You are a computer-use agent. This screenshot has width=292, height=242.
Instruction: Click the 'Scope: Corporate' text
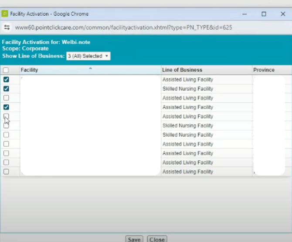coord(25,48)
